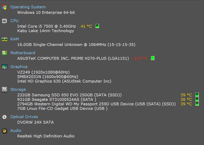The height and width of the screenshot is (145, 204).
Task: Click the Audio speaker icon
Action: coord(4,130)
